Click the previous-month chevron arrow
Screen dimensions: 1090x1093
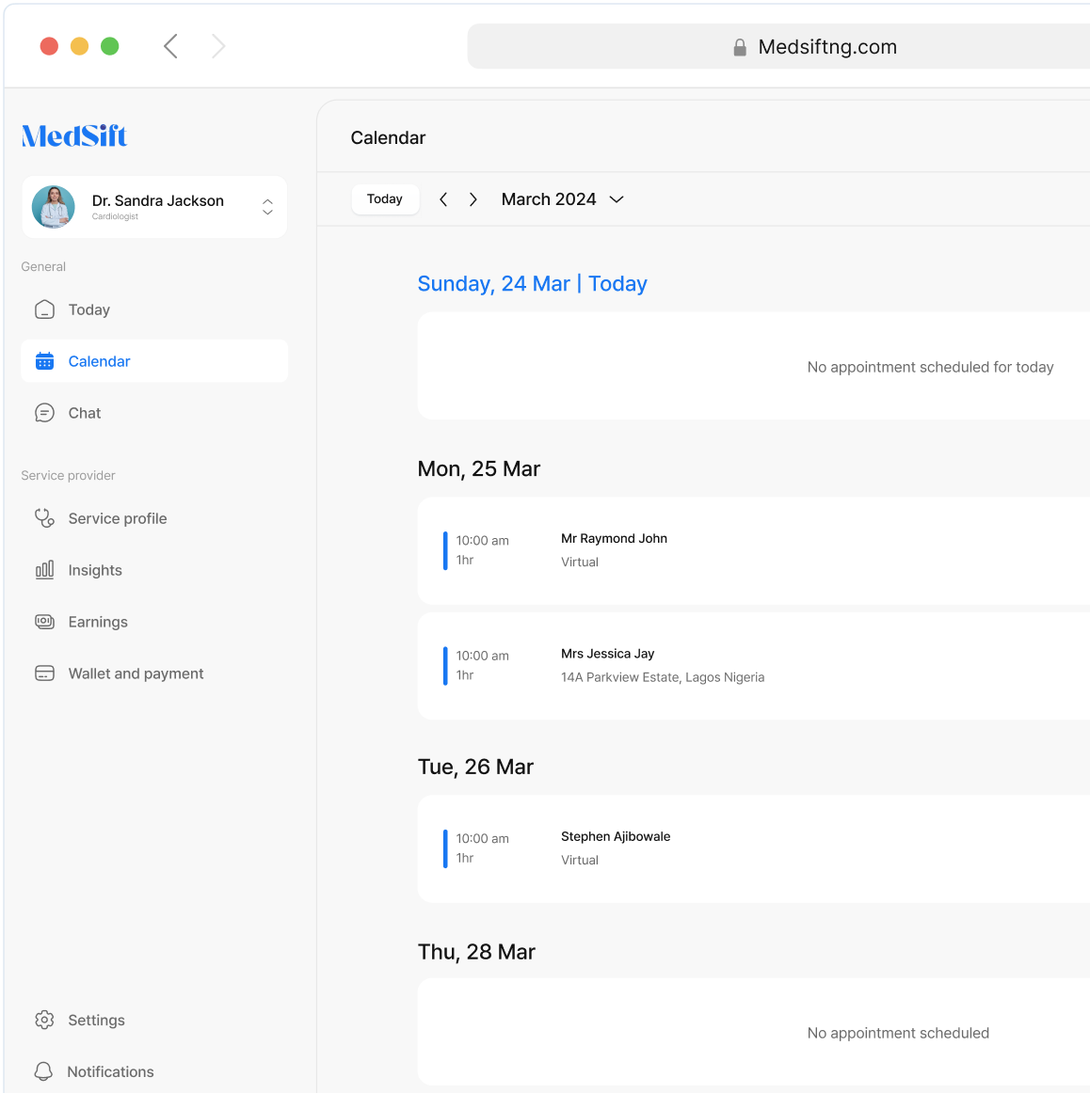pyautogui.click(x=442, y=198)
